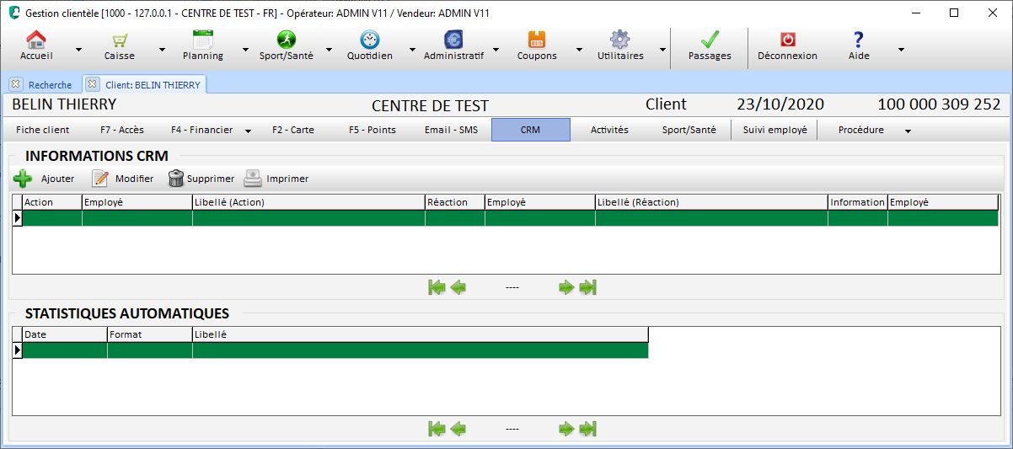Click the Date column header in statistics

tap(65, 334)
